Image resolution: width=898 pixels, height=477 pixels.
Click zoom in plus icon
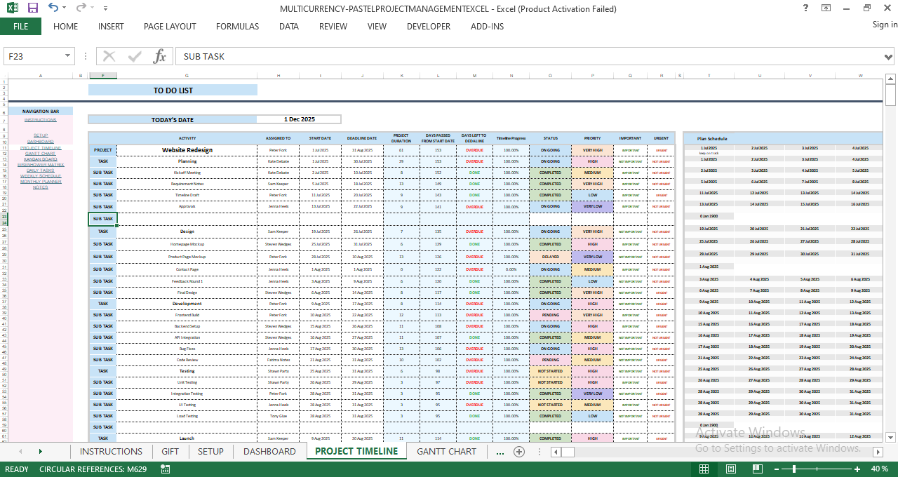point(857,469)
